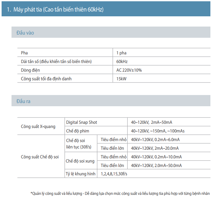Image resolution: width=212 pixels, height=199 pixels.
Task: Click the 'Tỷ lệ khung hình' cell
Action: coord(81,174)
